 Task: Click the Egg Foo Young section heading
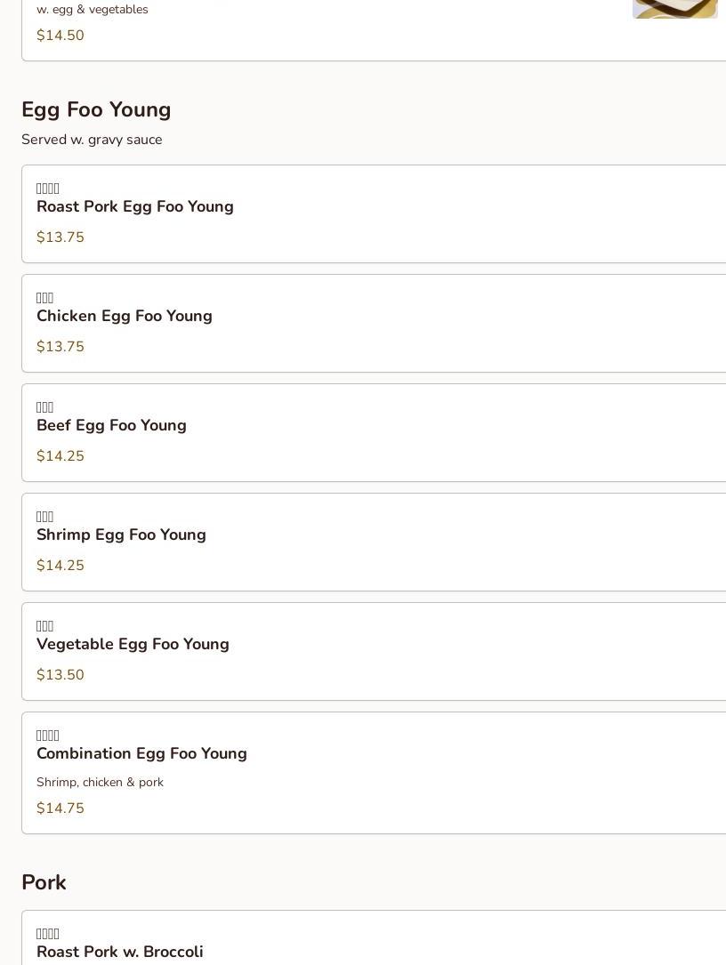click(96, 109)
